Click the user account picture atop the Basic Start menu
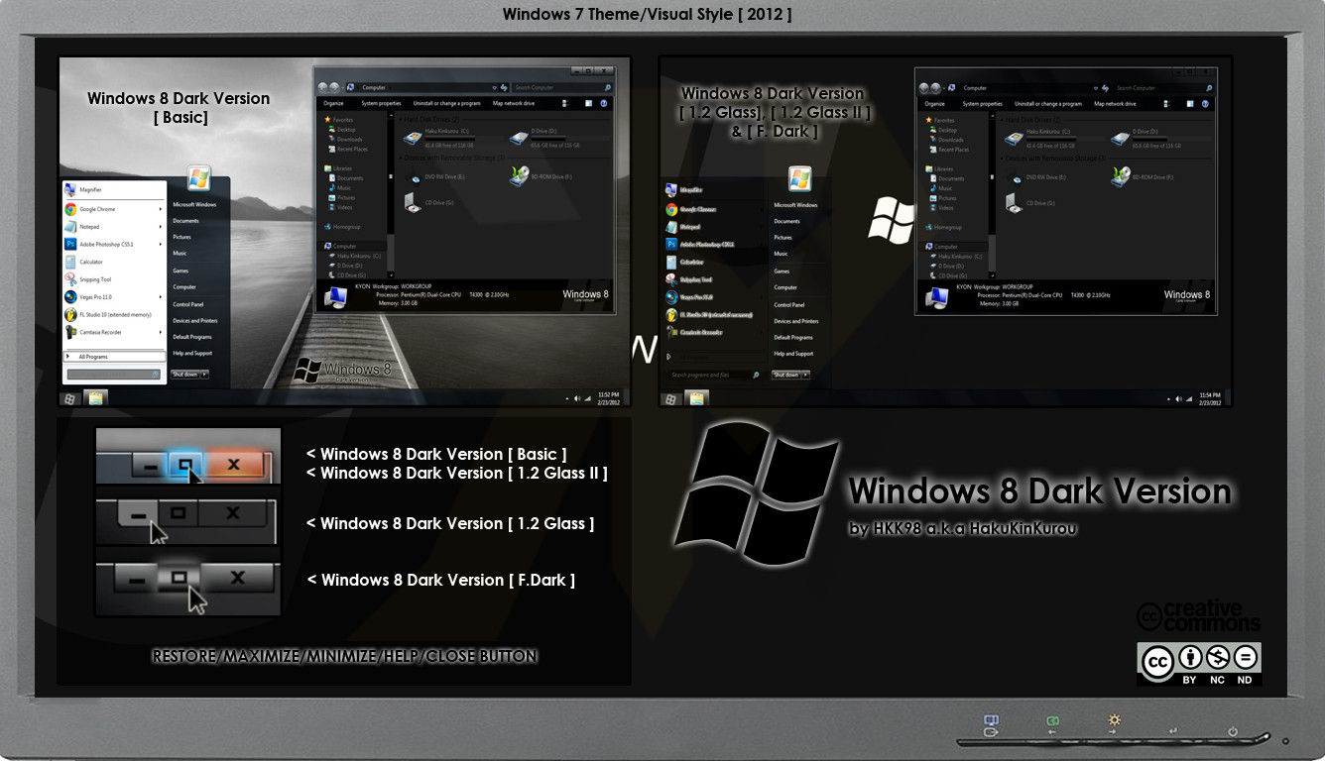This screenshot has height=761, width=1325. (x=198, y=178)
